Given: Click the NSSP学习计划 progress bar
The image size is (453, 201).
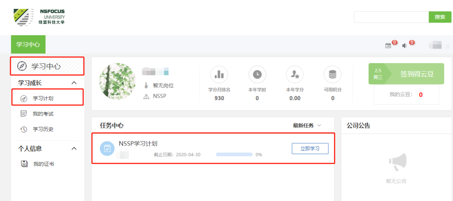Looking at the screenshot, I should (234, 155).
